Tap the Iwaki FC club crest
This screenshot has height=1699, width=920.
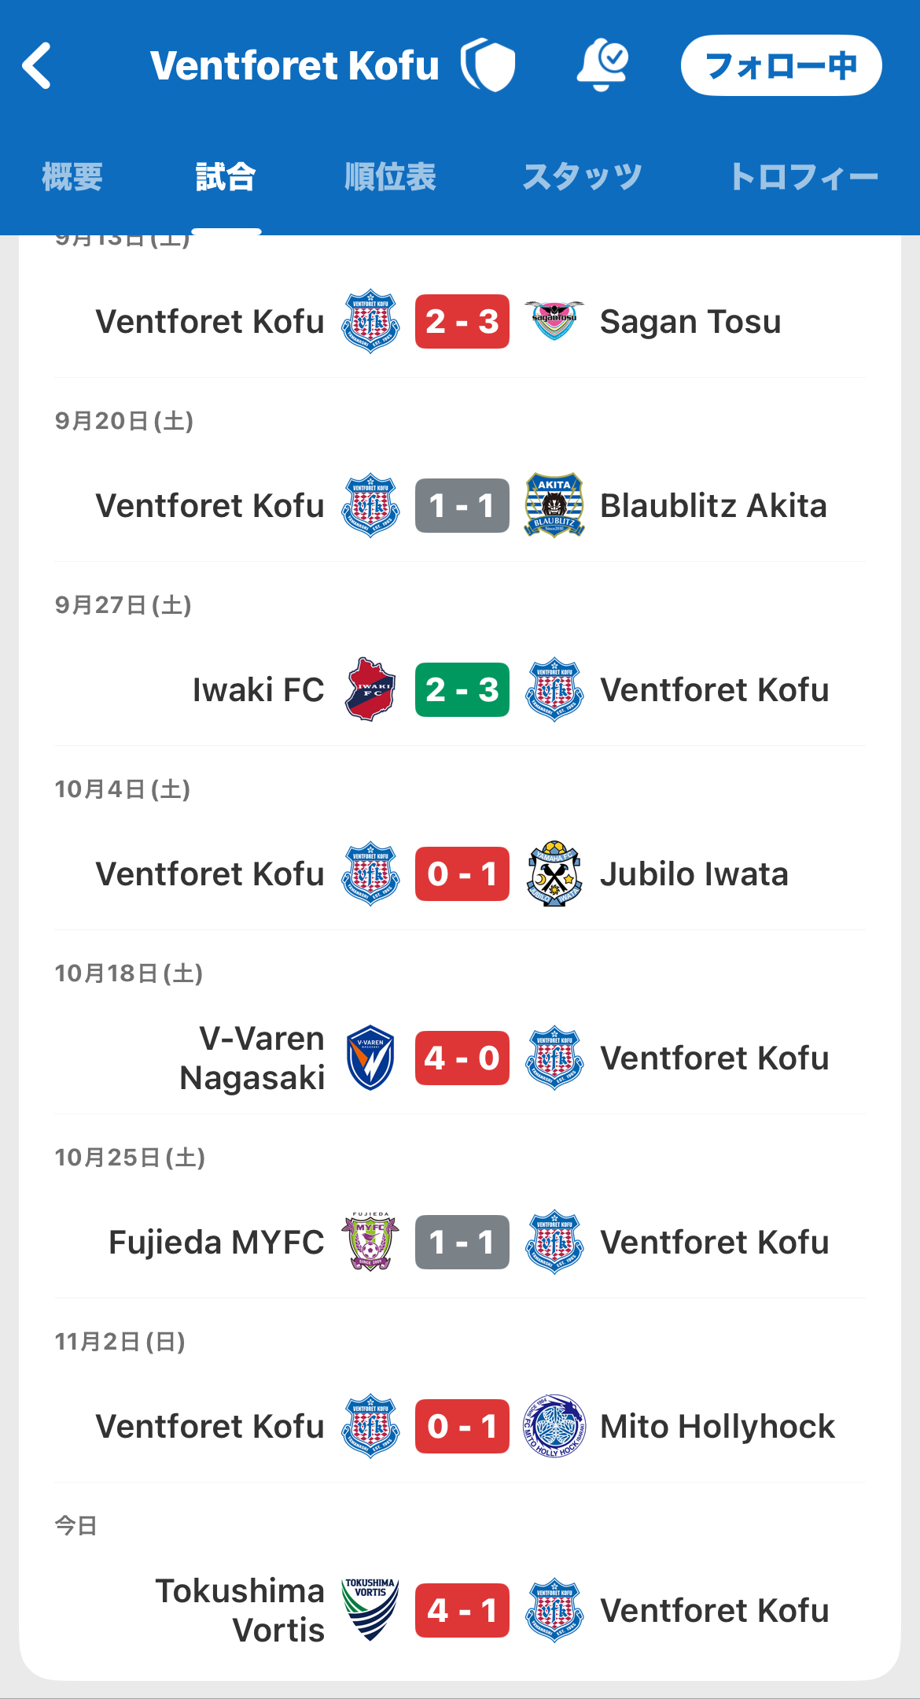[x=370, y=689]
